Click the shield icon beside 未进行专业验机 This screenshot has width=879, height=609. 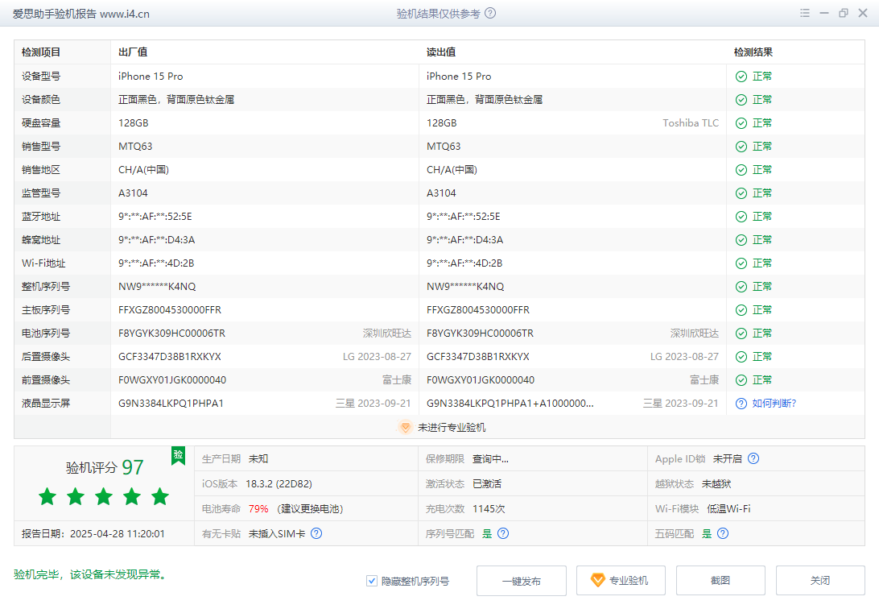point(406,427)
